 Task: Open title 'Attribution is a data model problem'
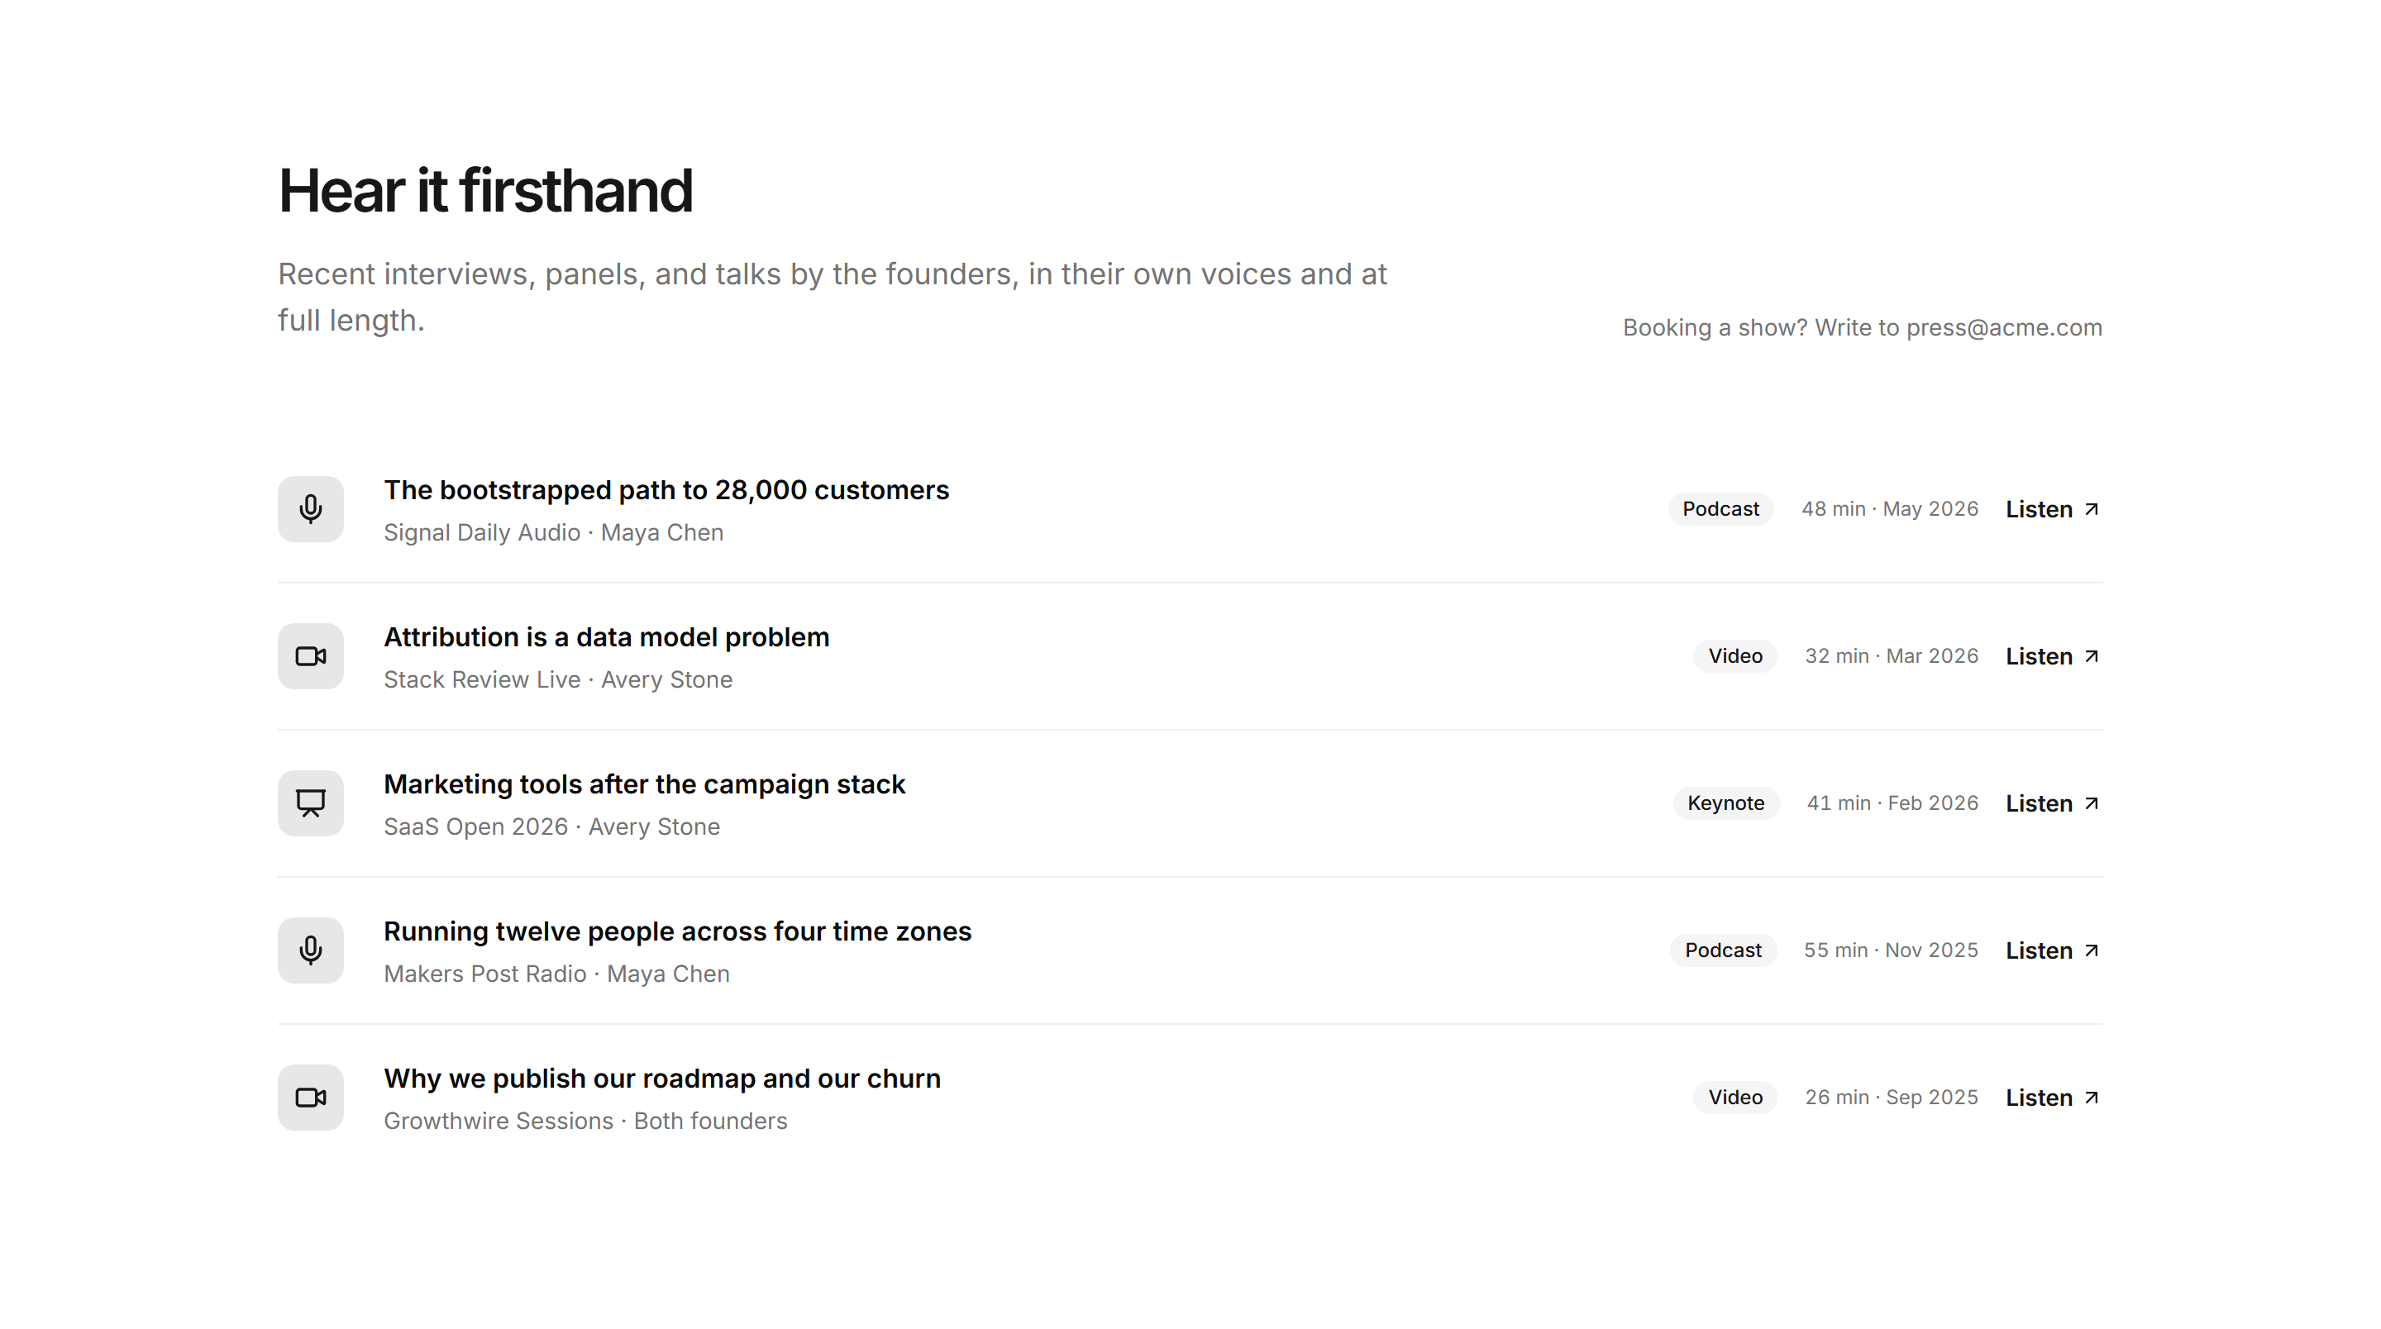[x=606, y=636]
